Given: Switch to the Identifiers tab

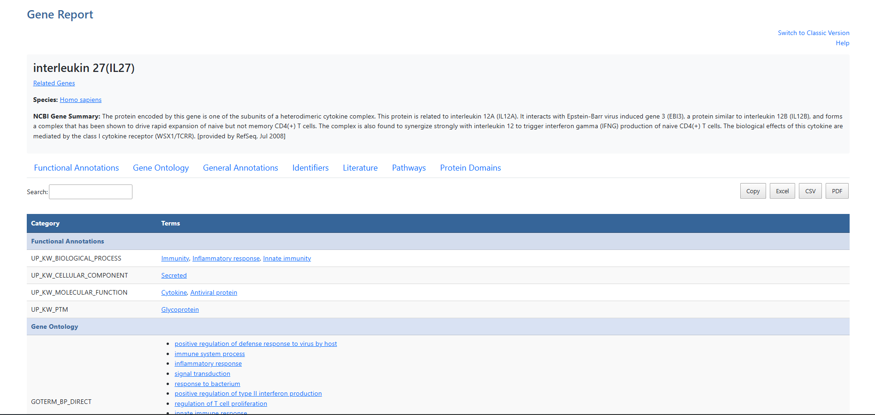Looking at the screenshot, I should [310, 167].
